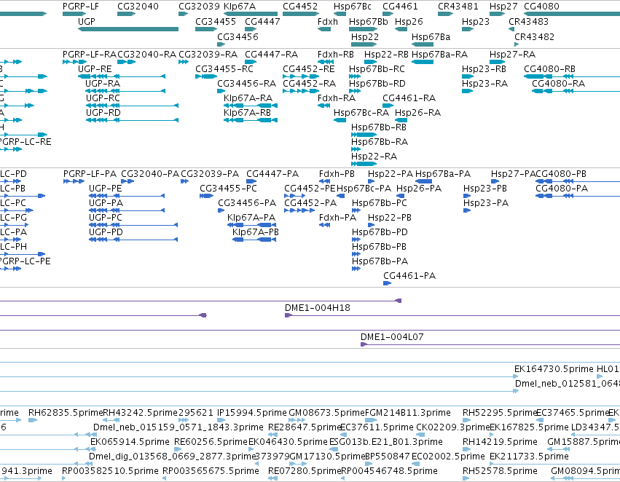This screenshot has height=482, width=620.
Task: Select BAC clone DME1-004L07
Action: [392, 337]
